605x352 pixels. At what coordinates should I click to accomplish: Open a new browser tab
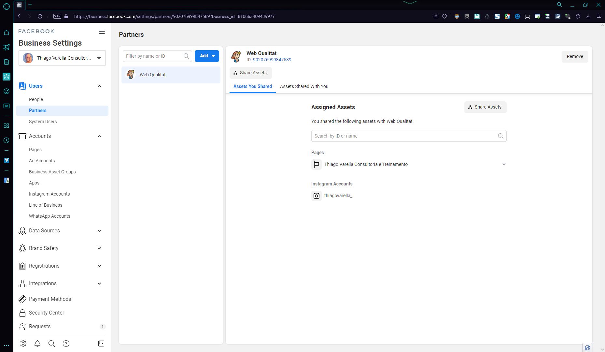coord(30,5)
